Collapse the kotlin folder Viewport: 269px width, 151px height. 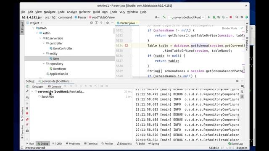(x=37, y=33)
